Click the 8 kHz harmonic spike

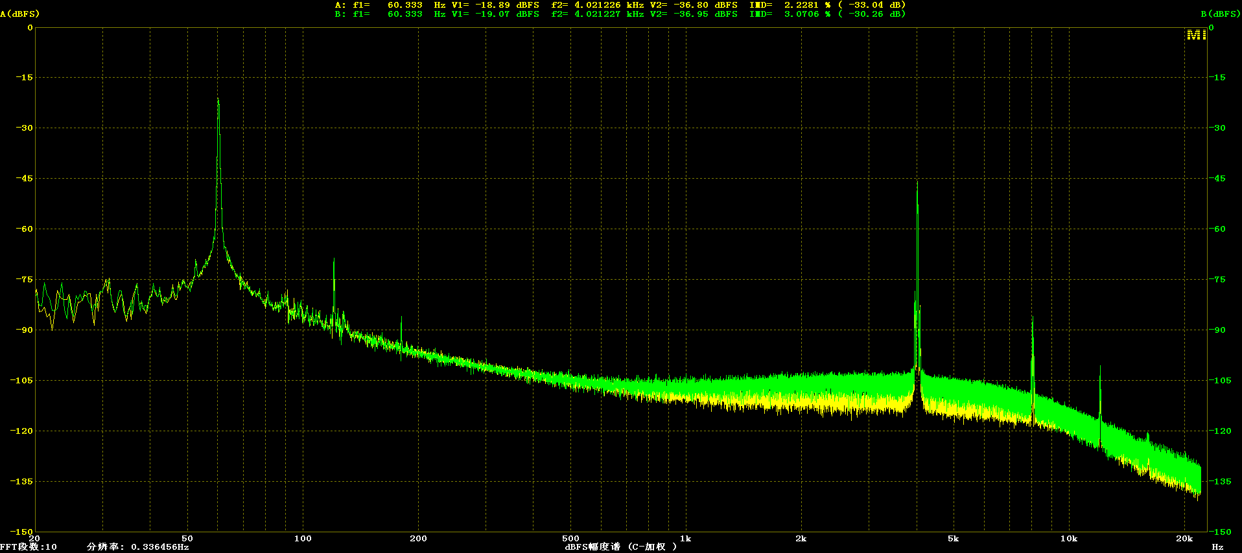(x=1033, y=319)
